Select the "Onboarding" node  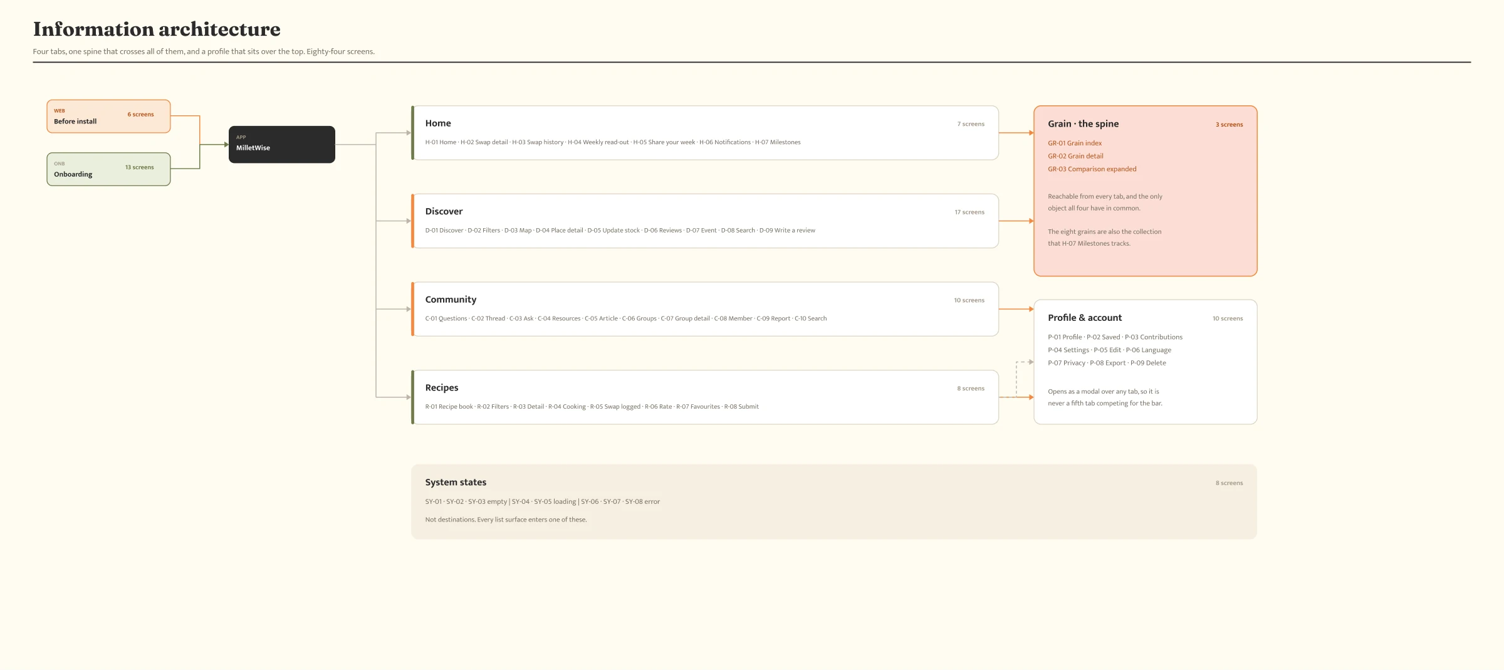(x=108, y=169)
